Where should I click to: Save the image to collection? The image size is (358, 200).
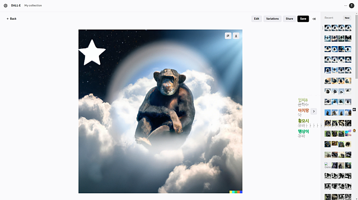point(303,19)
